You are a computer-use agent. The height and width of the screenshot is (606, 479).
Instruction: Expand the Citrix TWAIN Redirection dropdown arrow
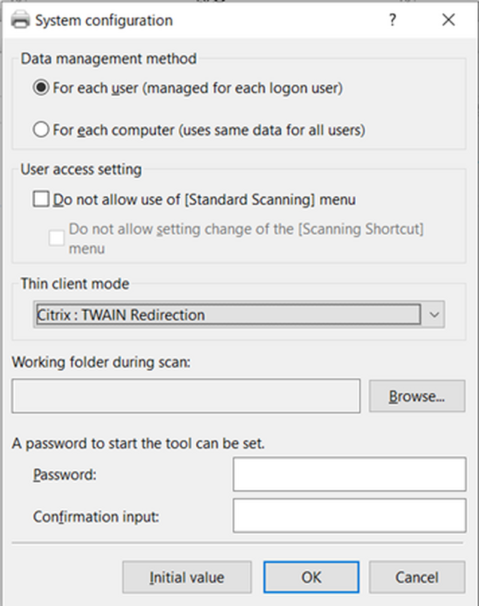click(434, 314)
